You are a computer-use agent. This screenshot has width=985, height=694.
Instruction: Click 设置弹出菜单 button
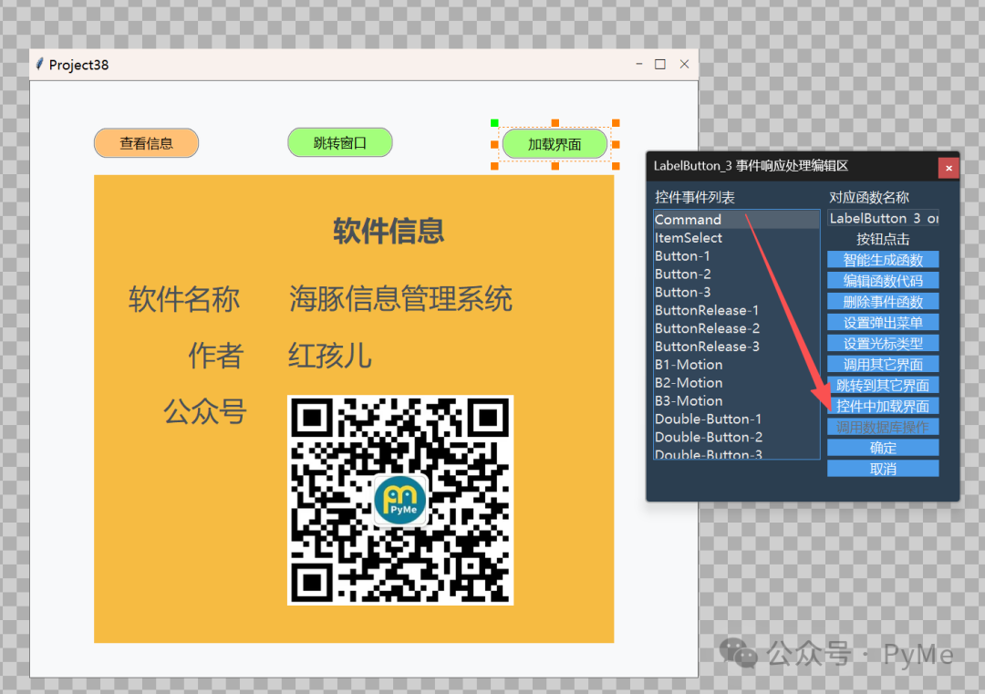(x=883, y=322)
